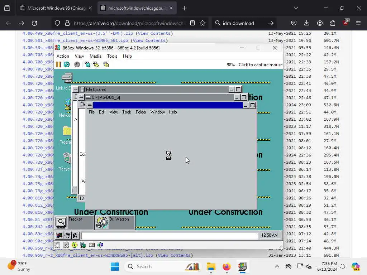Open the Firefox account menu
Image resolution: width=367 pixels, height=275 pixels.
pos(320,23)
